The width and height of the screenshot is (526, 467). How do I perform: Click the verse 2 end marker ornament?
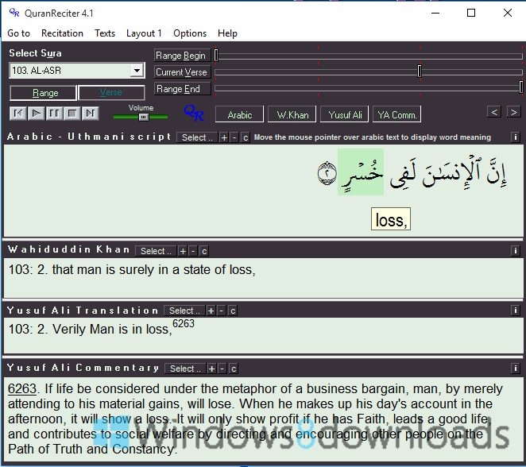[327, 173]
